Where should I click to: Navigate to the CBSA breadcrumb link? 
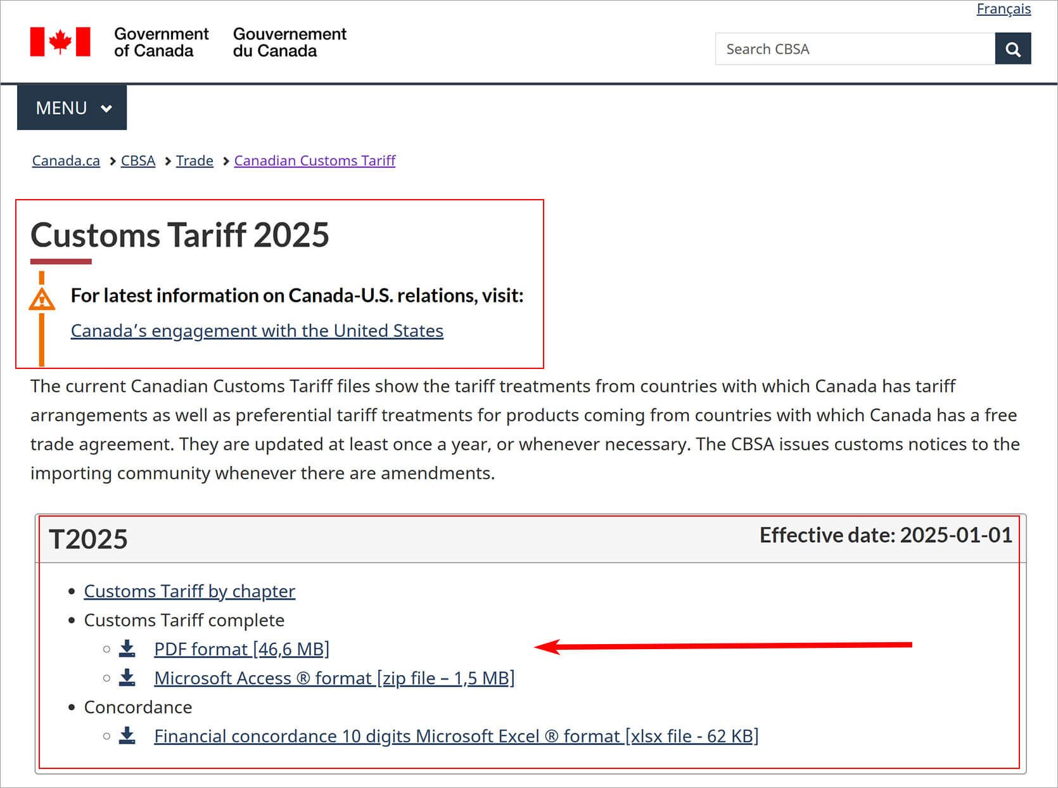click(137, 160)
